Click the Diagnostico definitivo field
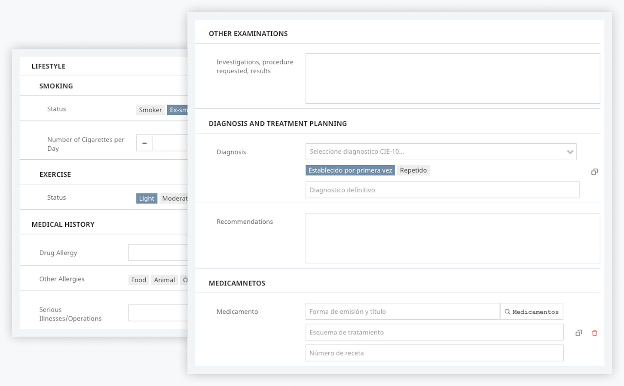The image size is (624, 386). [442, 190]
